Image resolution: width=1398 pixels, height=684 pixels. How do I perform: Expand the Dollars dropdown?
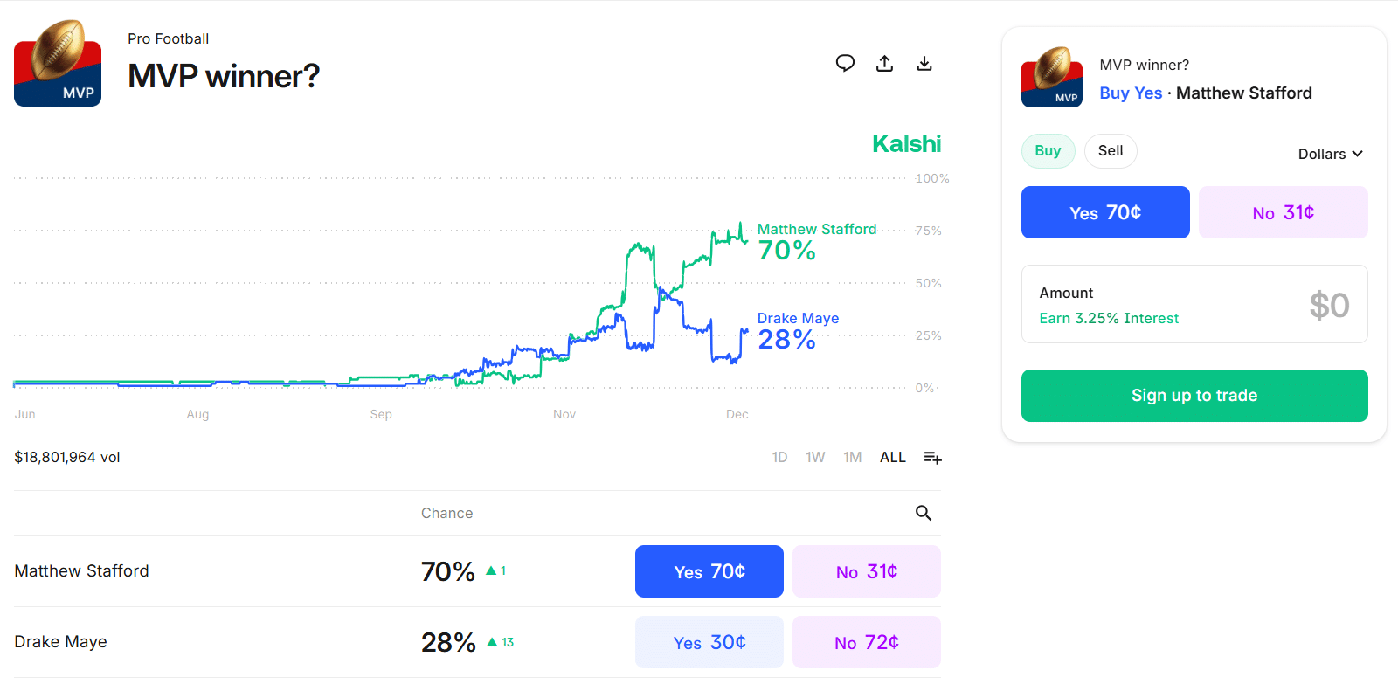click(x=1330, y=154)
